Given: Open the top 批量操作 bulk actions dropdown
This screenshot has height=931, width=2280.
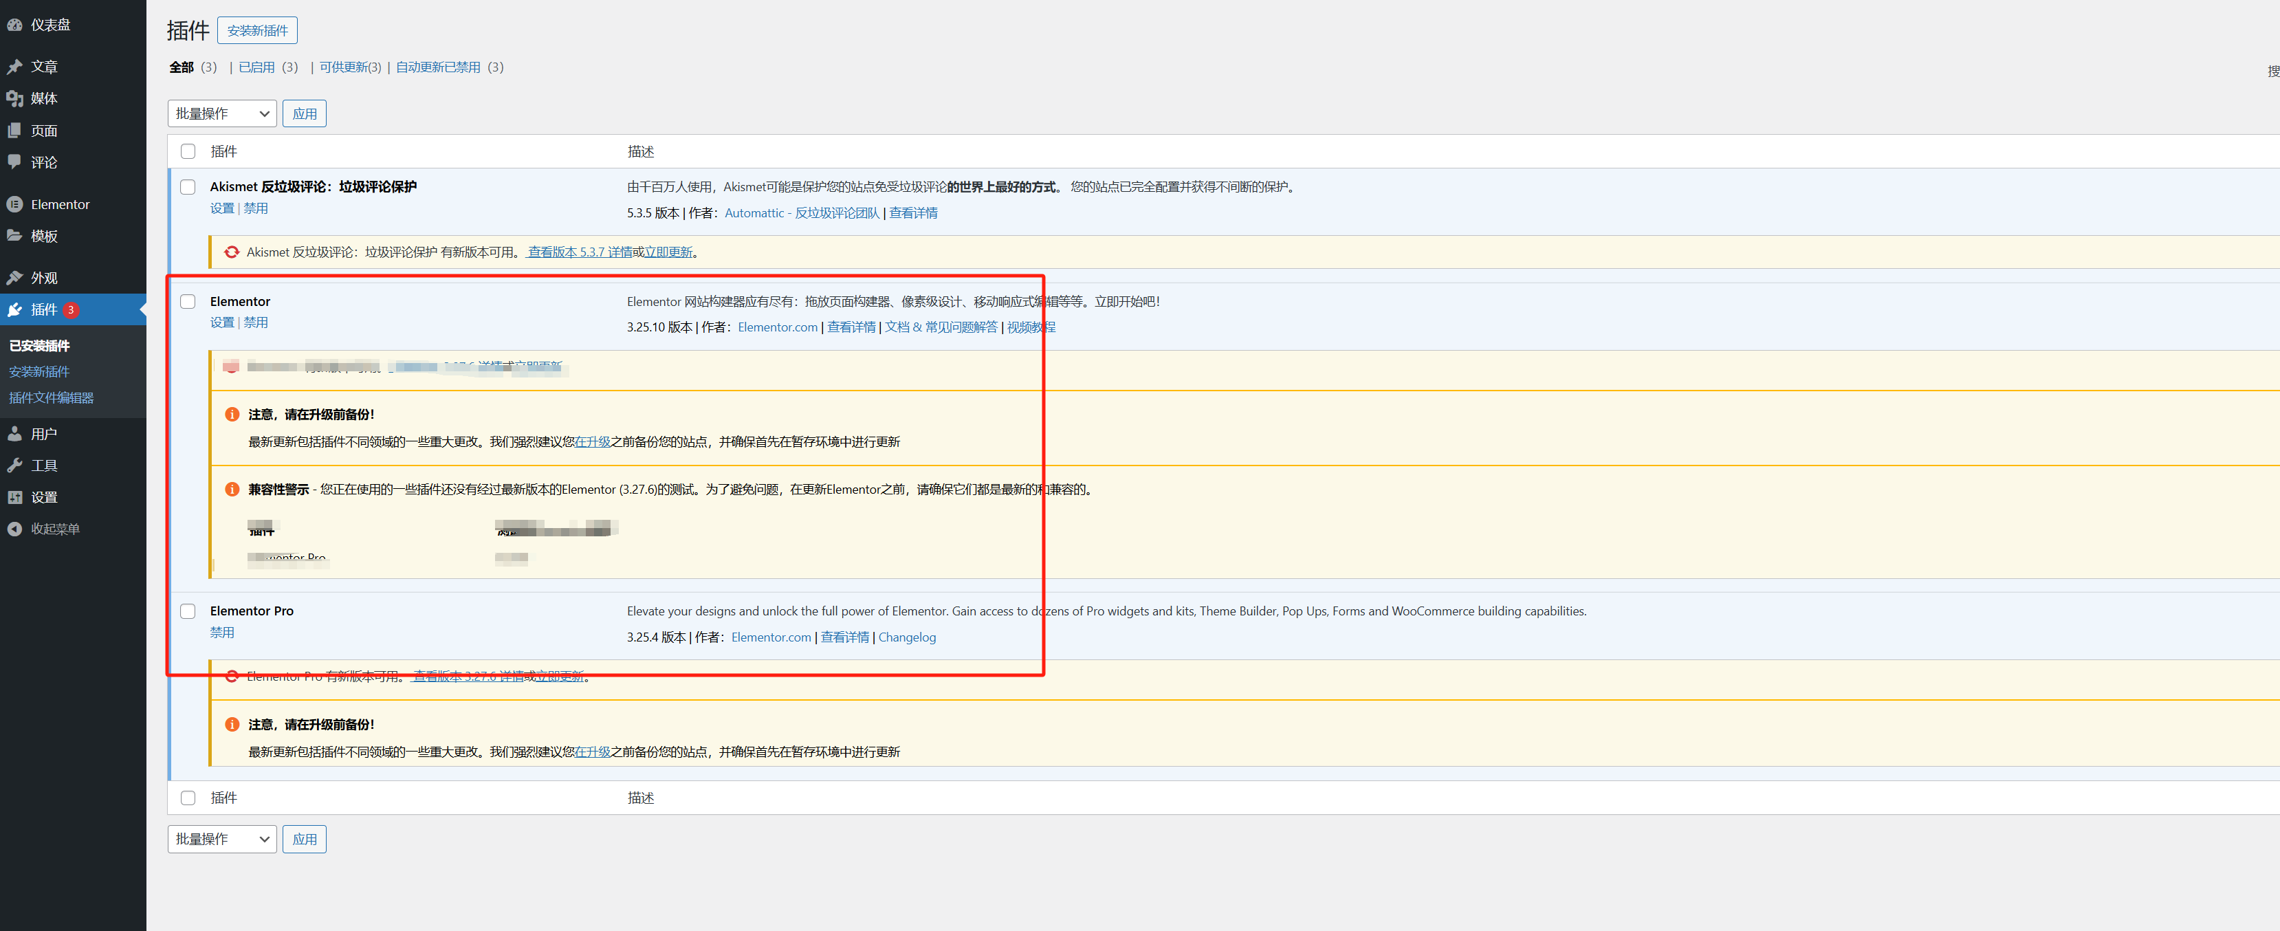Looking at the screenshot, I should [221, 113].
